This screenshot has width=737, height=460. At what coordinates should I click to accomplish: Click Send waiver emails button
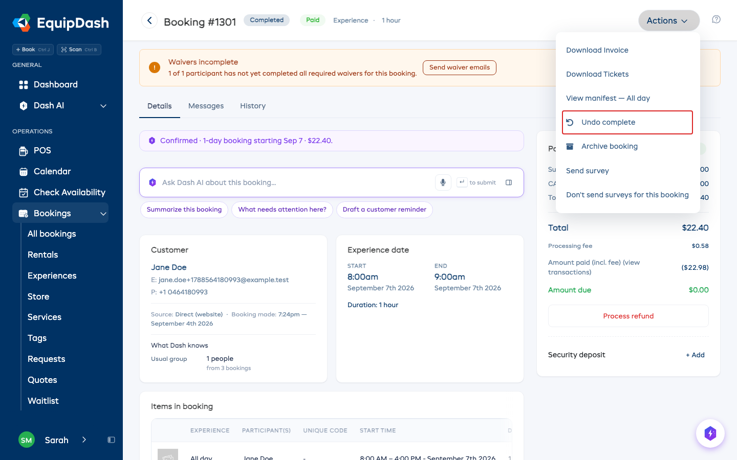point(460,67)
